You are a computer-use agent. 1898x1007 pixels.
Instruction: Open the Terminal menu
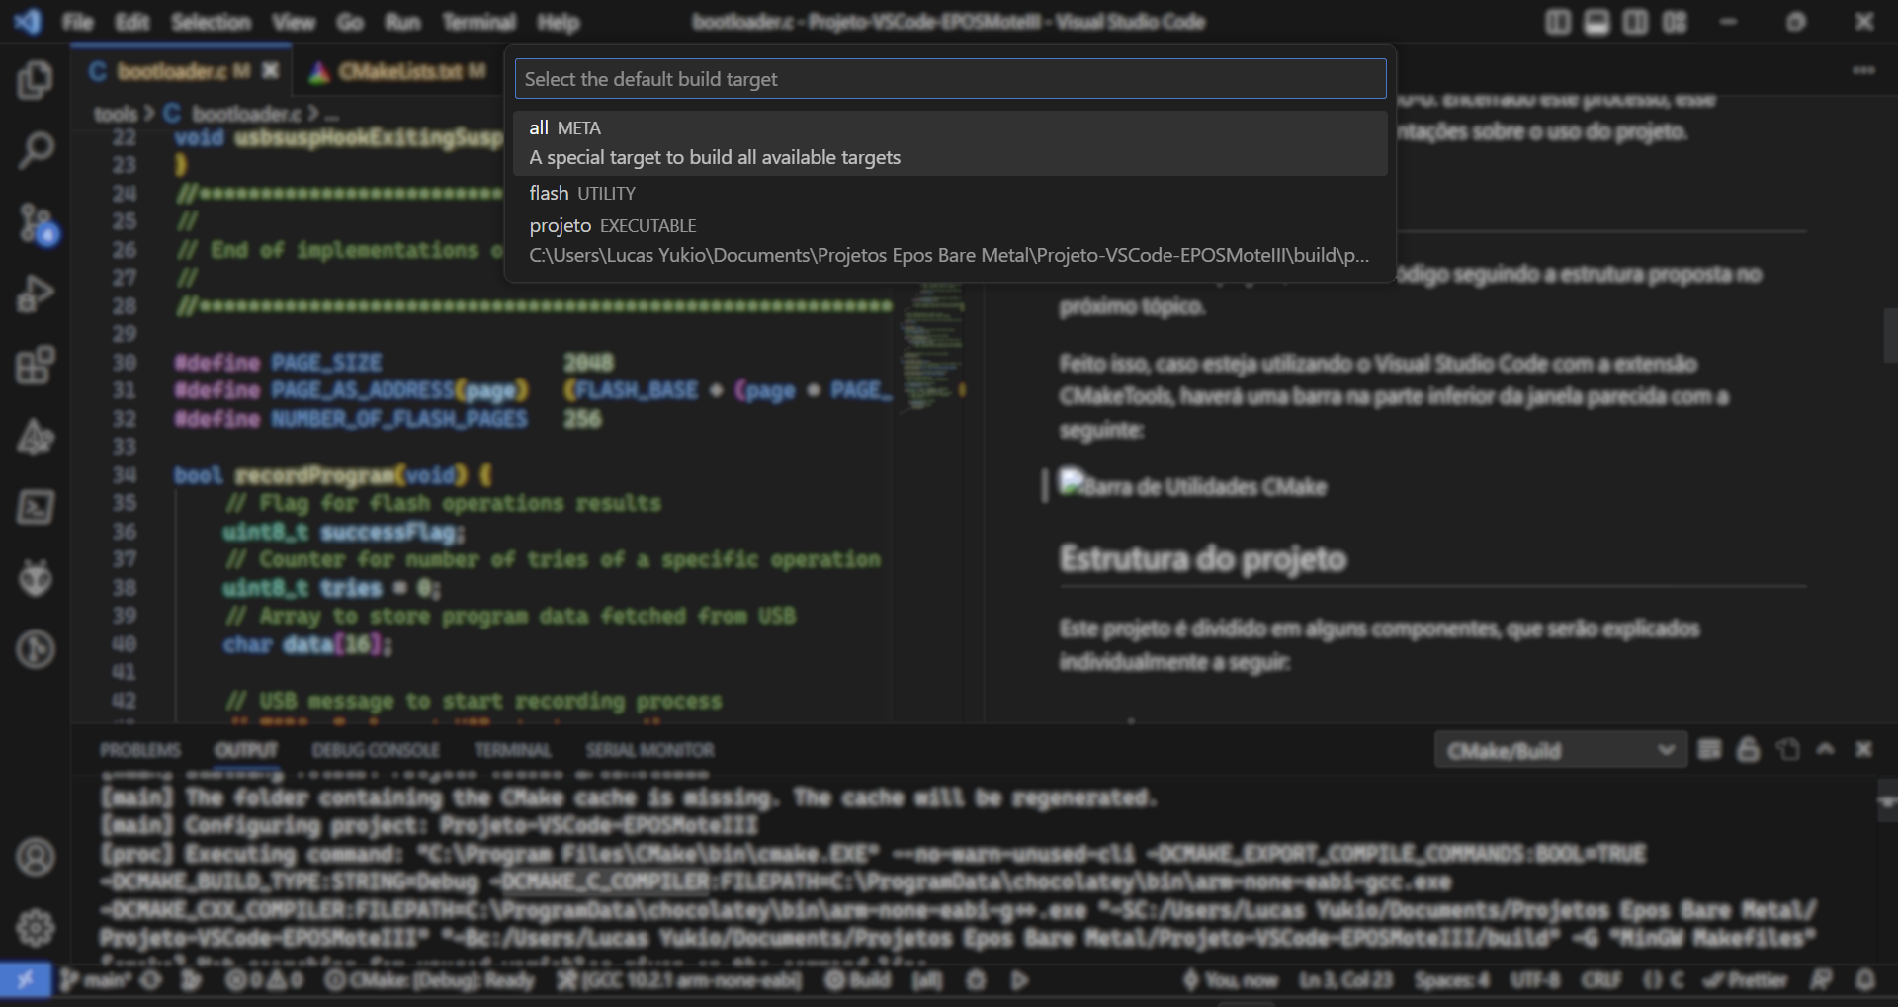[x=478, y=22]
